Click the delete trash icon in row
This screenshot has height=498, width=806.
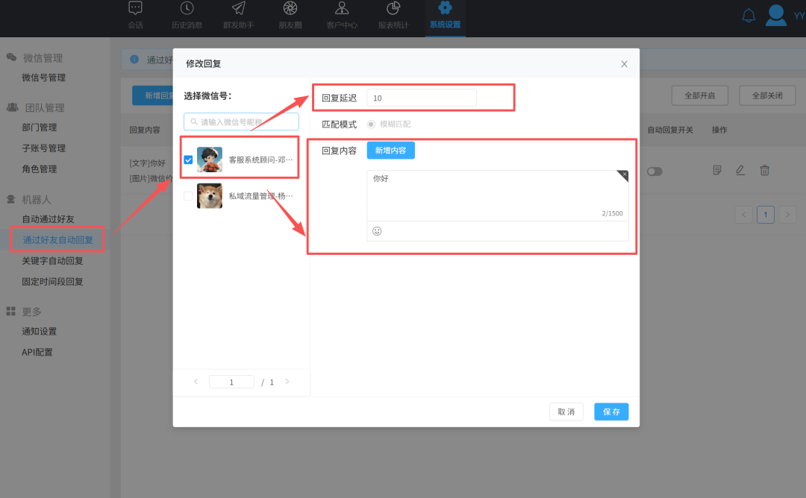tap(764, 170)
